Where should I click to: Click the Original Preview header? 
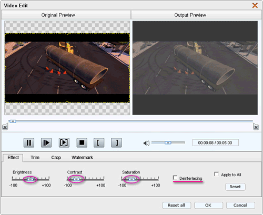(x=66, y=15)
